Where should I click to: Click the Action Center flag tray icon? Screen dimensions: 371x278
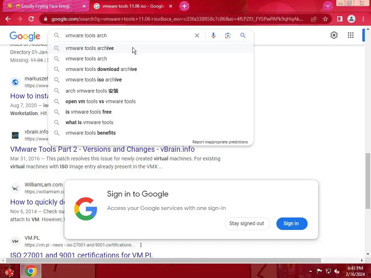pyautogui.click(x=319, y=271)
